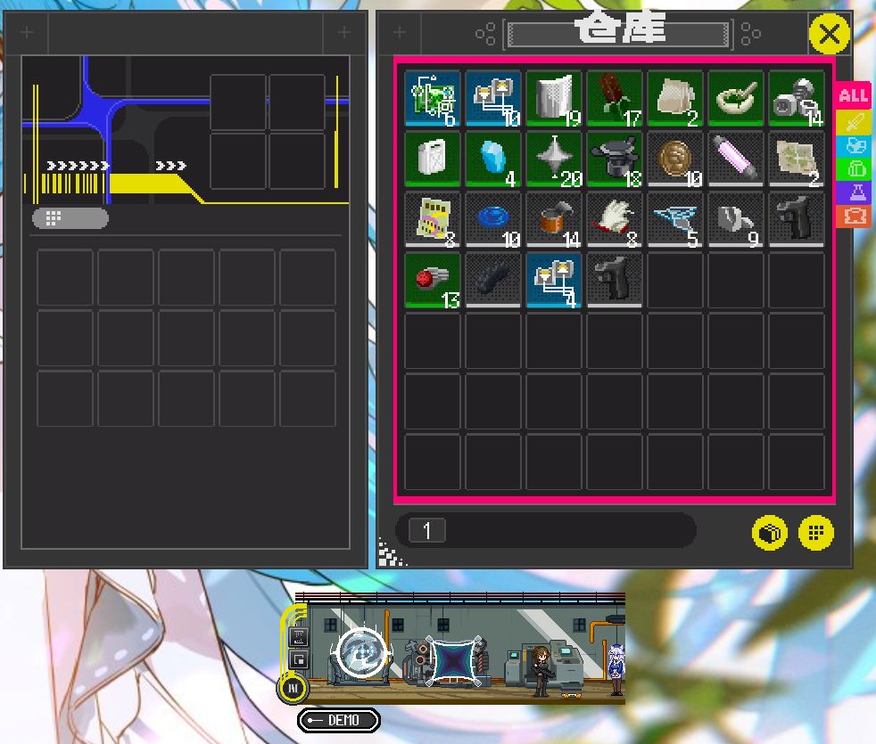Viewport: 876px width, 744px height.
Task: Select warehouse page 1
Action: click(x=426, y=530)
